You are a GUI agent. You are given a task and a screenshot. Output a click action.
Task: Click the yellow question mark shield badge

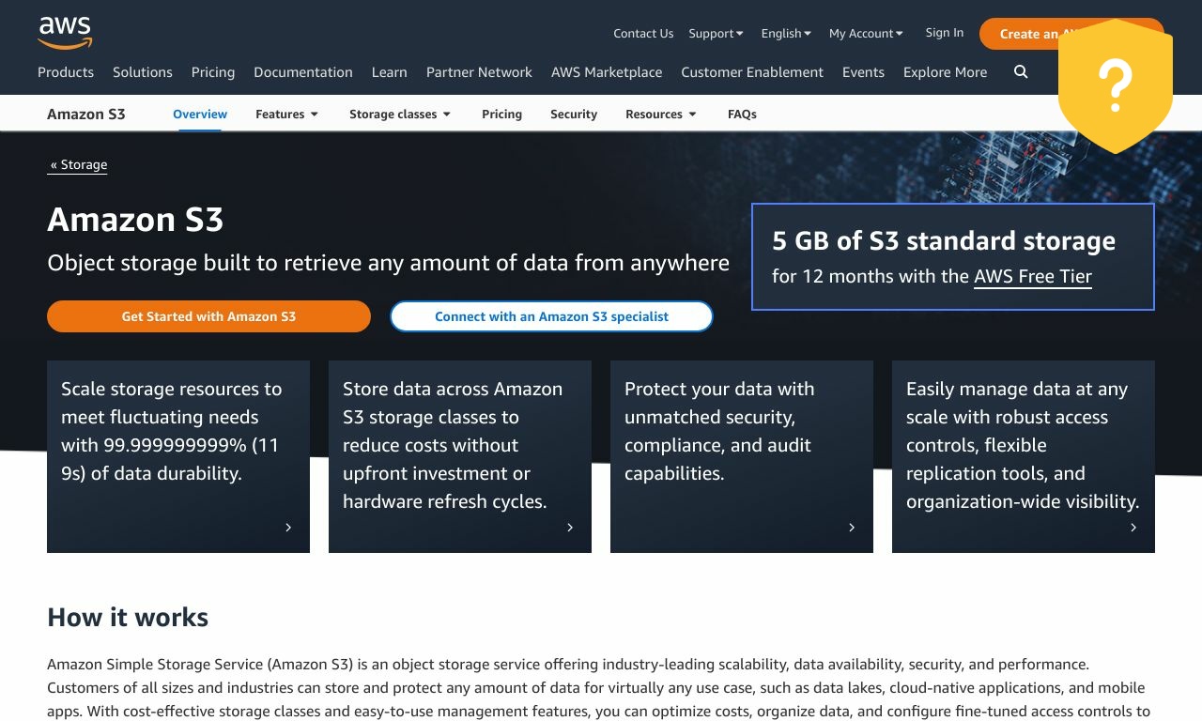pyautogui.click(x=1116, y=85)
